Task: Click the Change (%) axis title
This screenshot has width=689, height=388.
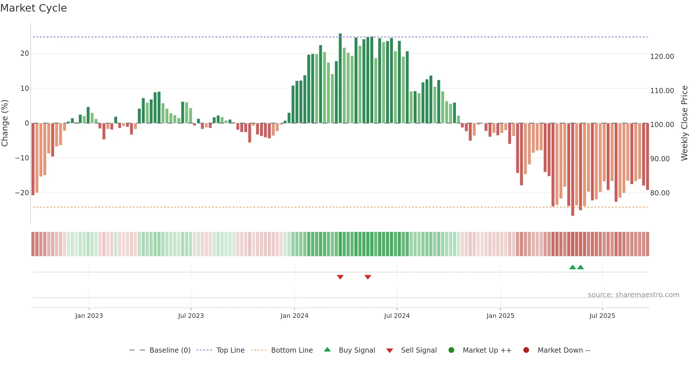Action: (5, 123)
